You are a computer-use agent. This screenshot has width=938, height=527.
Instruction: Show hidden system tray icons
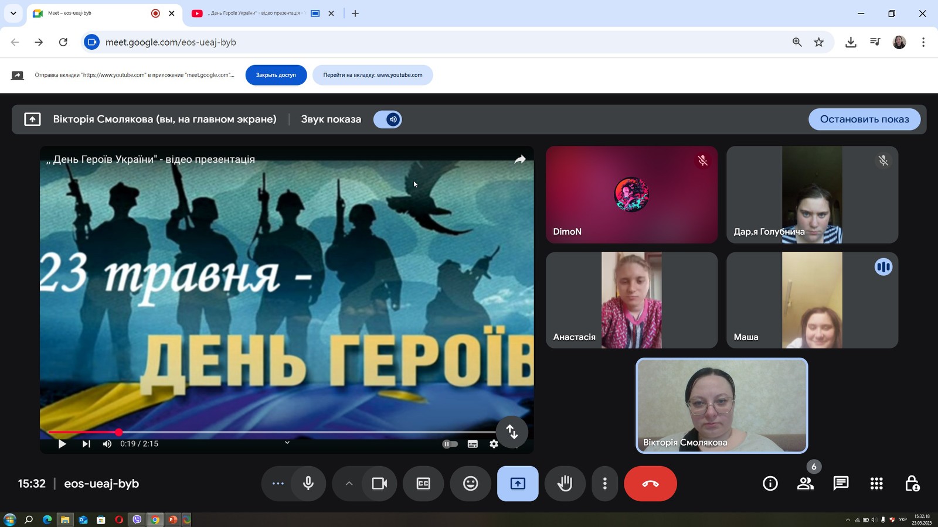point(848,519)
